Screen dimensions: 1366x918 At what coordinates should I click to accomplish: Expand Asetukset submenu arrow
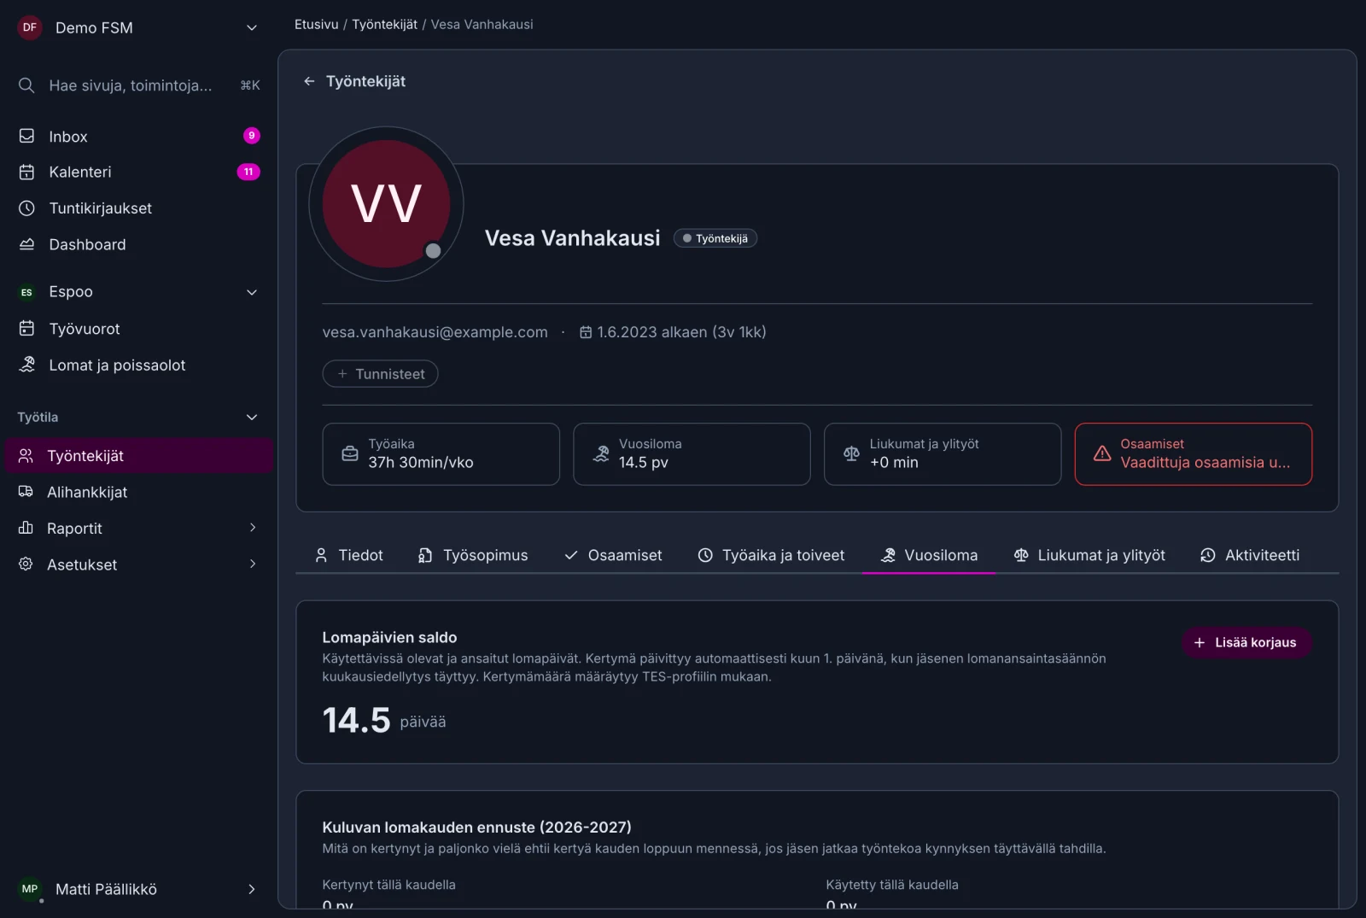(252, 564)
